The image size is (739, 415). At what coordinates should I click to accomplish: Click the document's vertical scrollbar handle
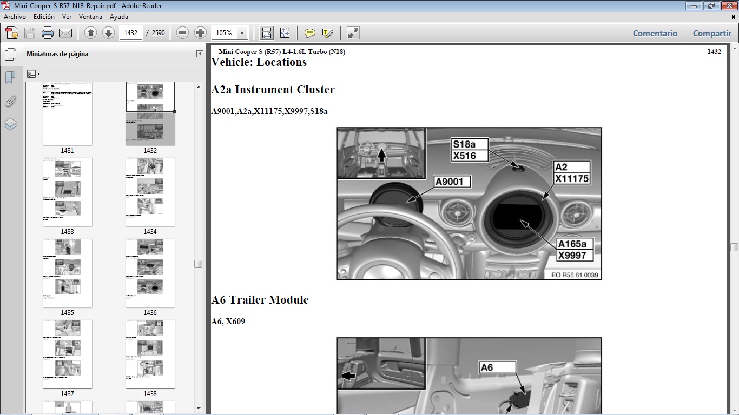coord(734,247)
